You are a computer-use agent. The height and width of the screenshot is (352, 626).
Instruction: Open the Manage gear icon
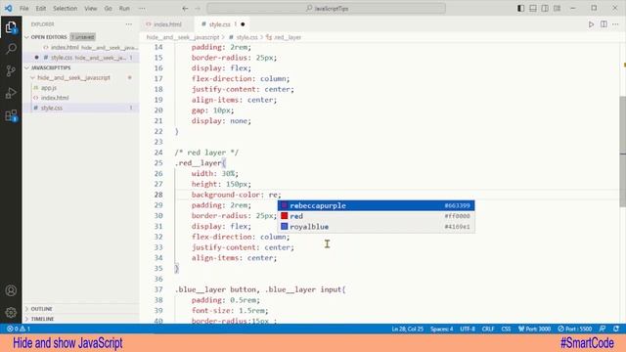pyautogui.click(x=11, y=312)
